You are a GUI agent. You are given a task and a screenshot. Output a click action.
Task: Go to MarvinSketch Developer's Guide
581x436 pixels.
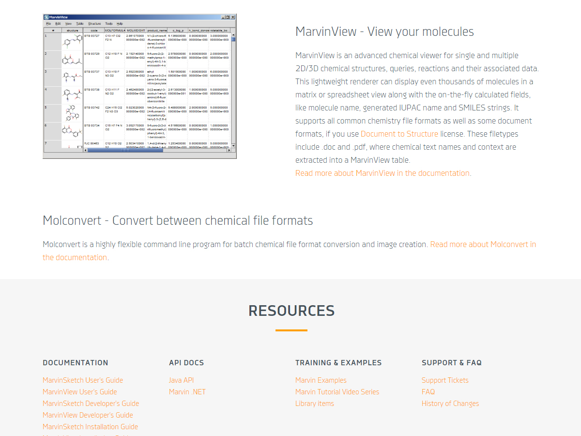pyautogui.click(x=91, y=404)
